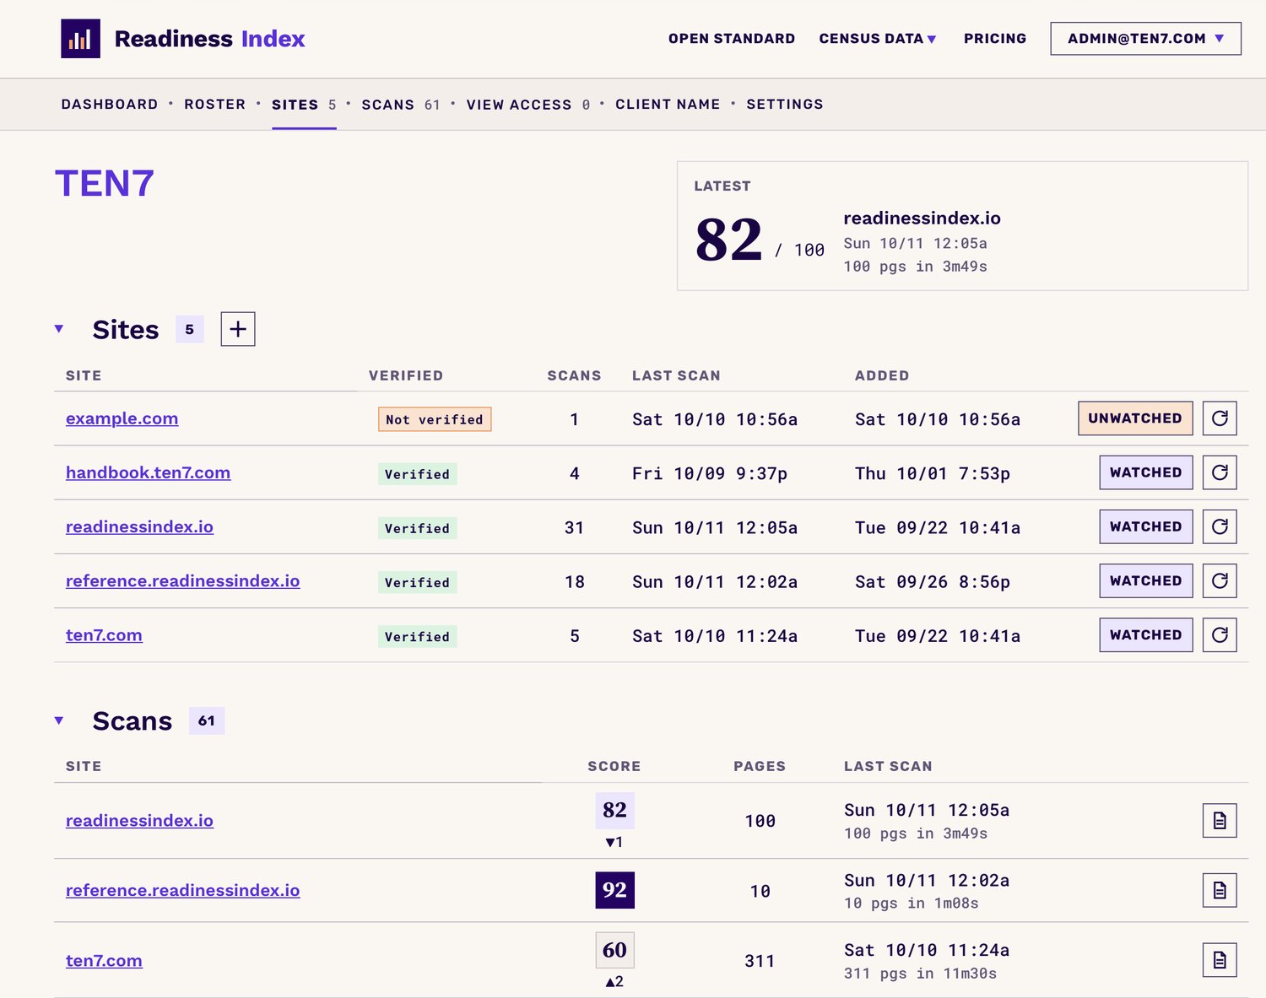
Task: Open readinessindex.io link in Scans table
Action: [x=140, y=820]
